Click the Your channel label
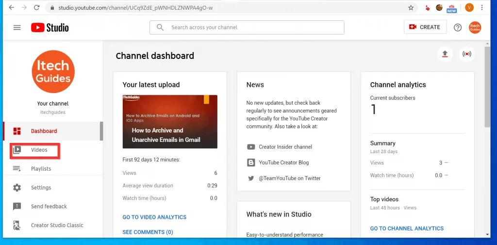Image resolution: width=497 pixels, height=245 pixels. tap(52, 104)
